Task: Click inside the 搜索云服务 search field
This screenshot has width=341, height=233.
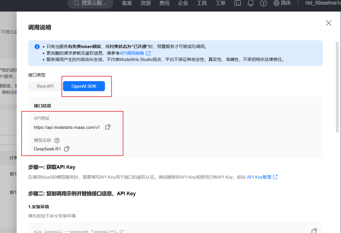Action: click(x=92, y=4)
